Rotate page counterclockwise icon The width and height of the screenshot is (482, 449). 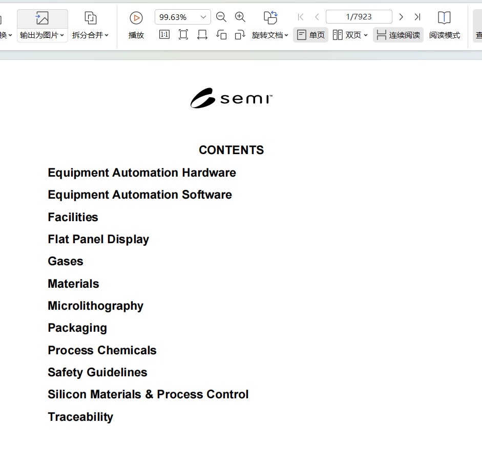click(x=221, y=34)
